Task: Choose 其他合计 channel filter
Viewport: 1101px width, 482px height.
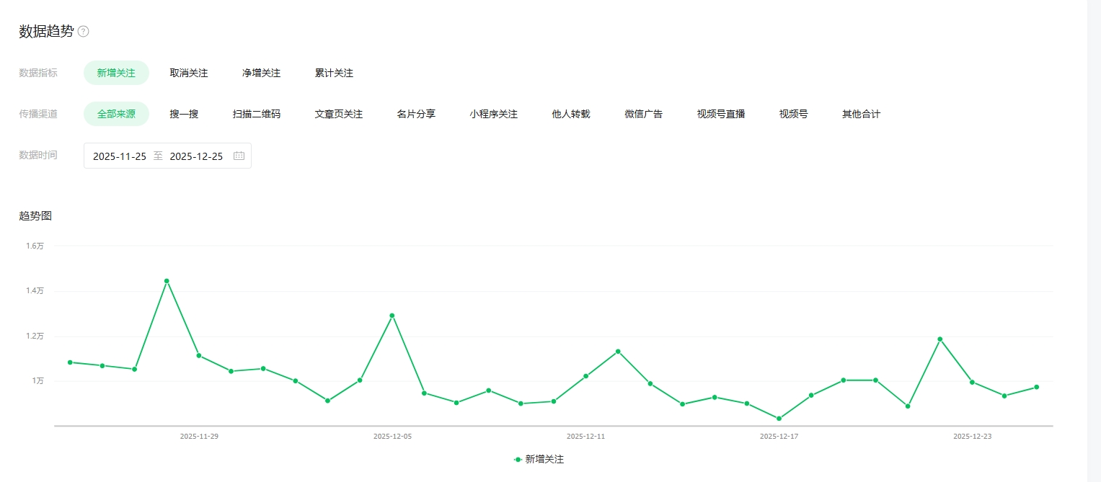Action: point(861,114)
